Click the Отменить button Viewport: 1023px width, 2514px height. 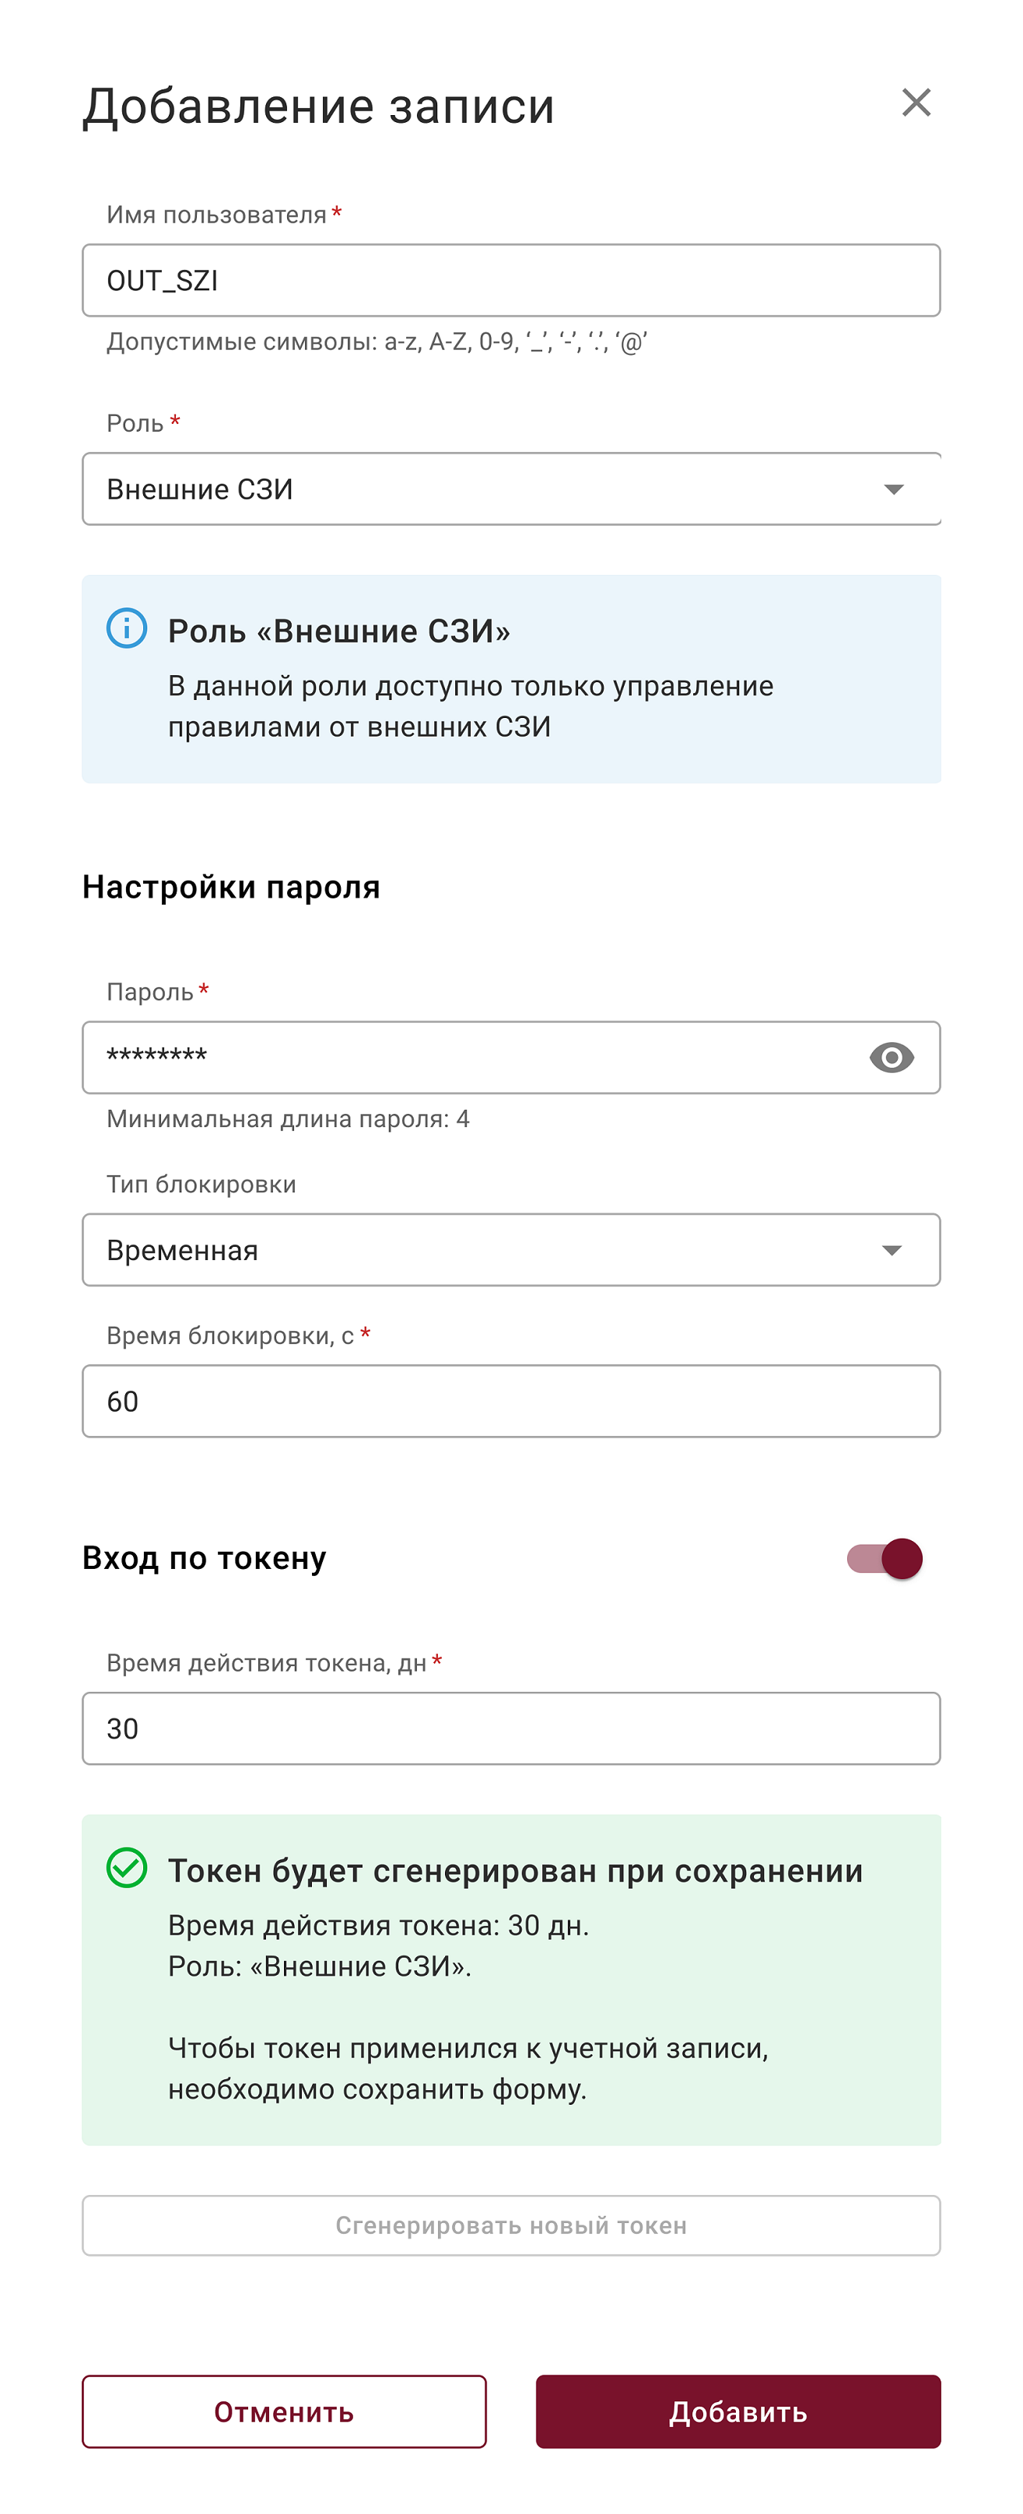click(x=284, y=2411)
